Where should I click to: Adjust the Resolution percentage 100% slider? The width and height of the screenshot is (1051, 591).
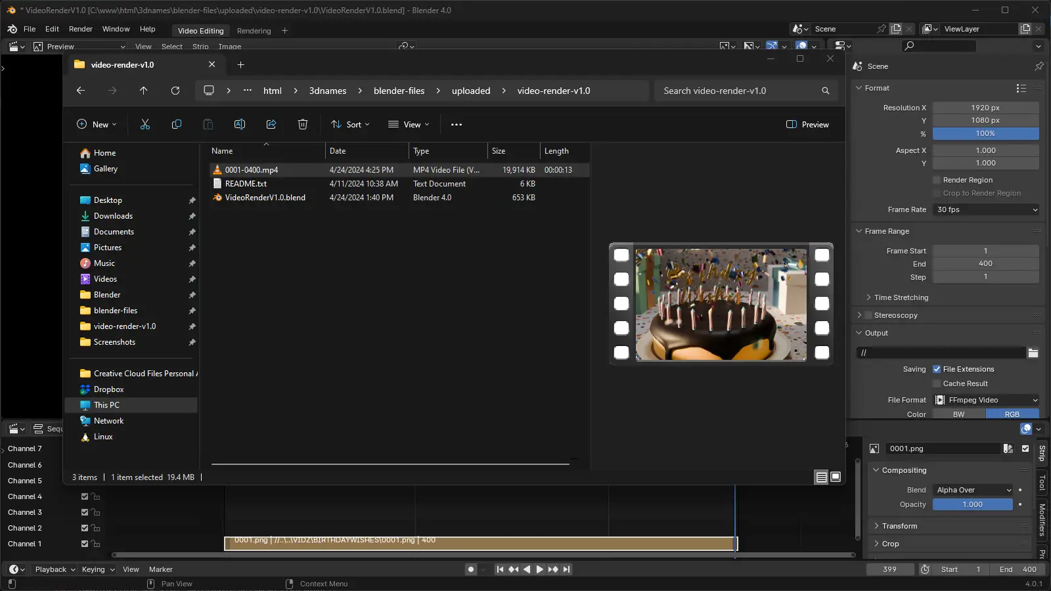(x=986, y=133)
